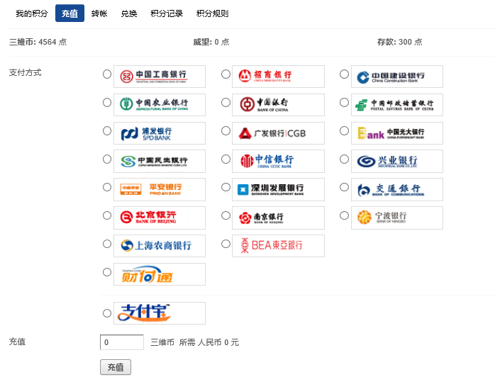Click the 支付宝 Alipay logo
The image size is (495, 377).
[x=160, y=313]
